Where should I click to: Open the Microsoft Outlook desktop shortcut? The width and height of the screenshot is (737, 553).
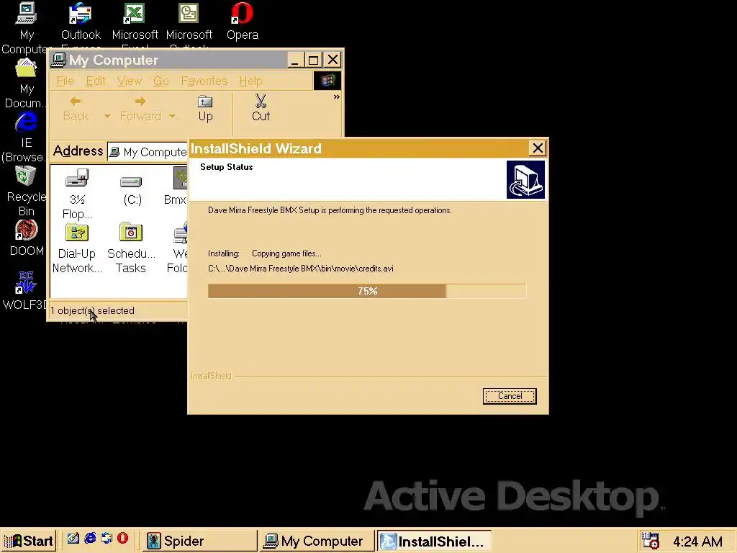(189, 22)
